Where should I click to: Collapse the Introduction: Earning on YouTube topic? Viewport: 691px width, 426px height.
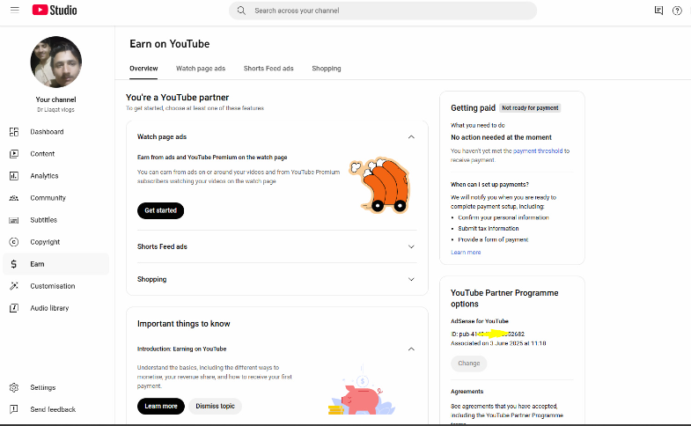coord(411,349)
